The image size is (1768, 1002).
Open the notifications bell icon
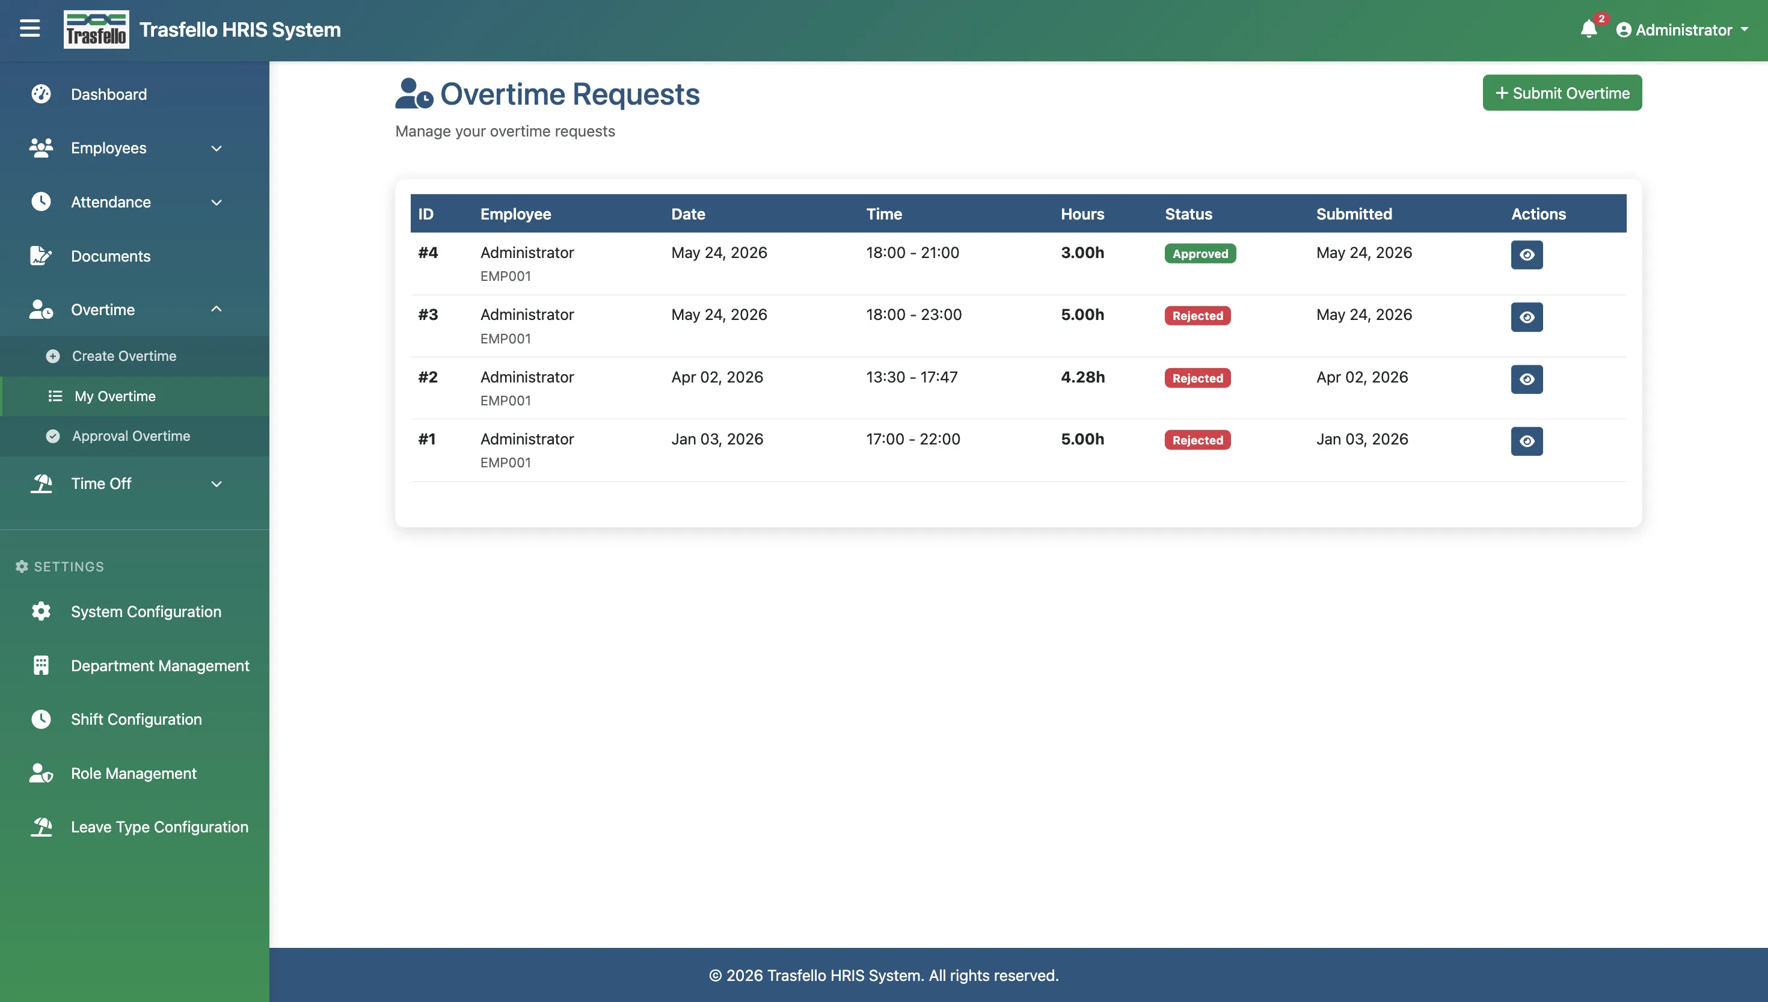(x=1588, y=29)
